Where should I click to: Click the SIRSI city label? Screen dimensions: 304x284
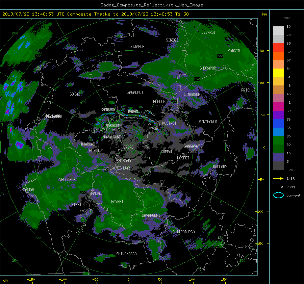[x=76, y=205]
